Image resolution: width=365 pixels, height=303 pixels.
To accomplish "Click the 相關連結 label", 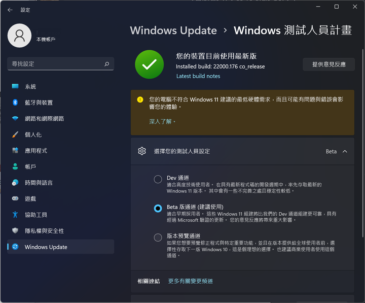I will coord(149,281).
